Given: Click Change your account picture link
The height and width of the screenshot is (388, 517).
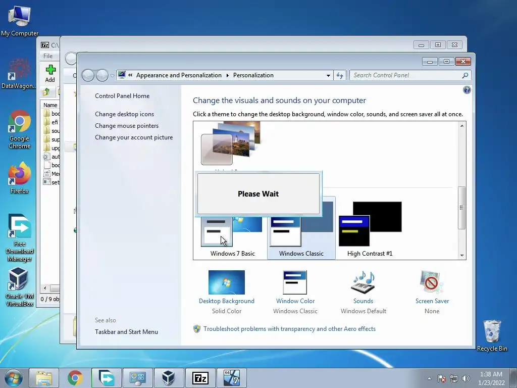Looking at the screenshot, I should pyautogui.click(x=134, y=137).
